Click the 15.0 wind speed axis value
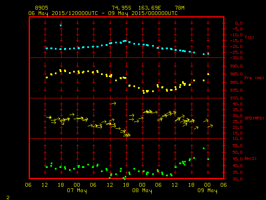Screen dimensions: 266x200 (237, 133)
